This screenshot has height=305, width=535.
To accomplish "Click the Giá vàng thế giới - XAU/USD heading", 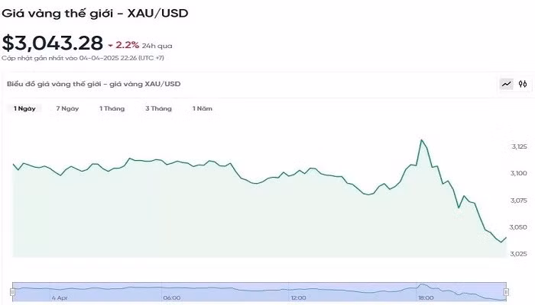I will (94, 14).
